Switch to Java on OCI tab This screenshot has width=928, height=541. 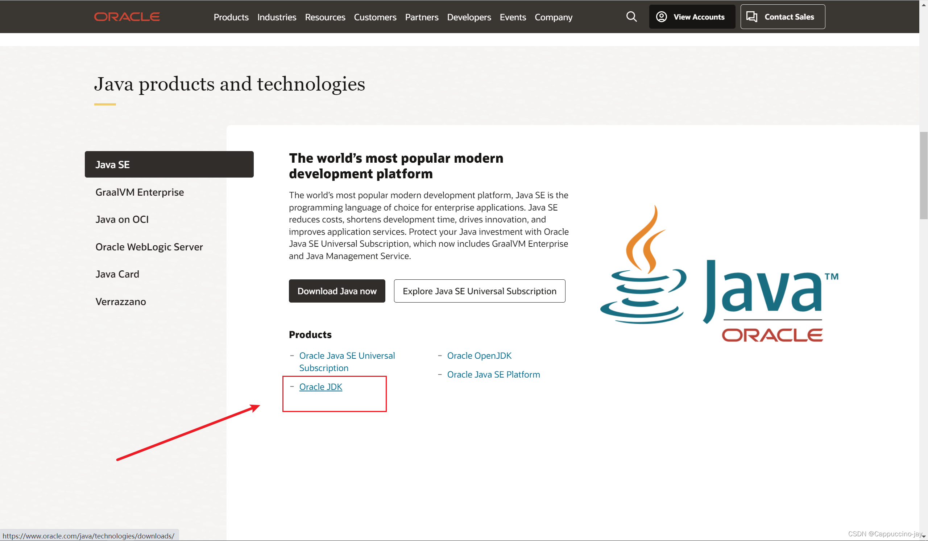[x=122, y=219]
